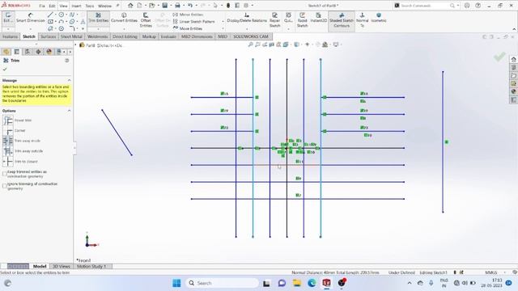Click the Save icon in the title bar
Image resolution: width=518 pixels, height=291 pixels.
click(165, 6)
